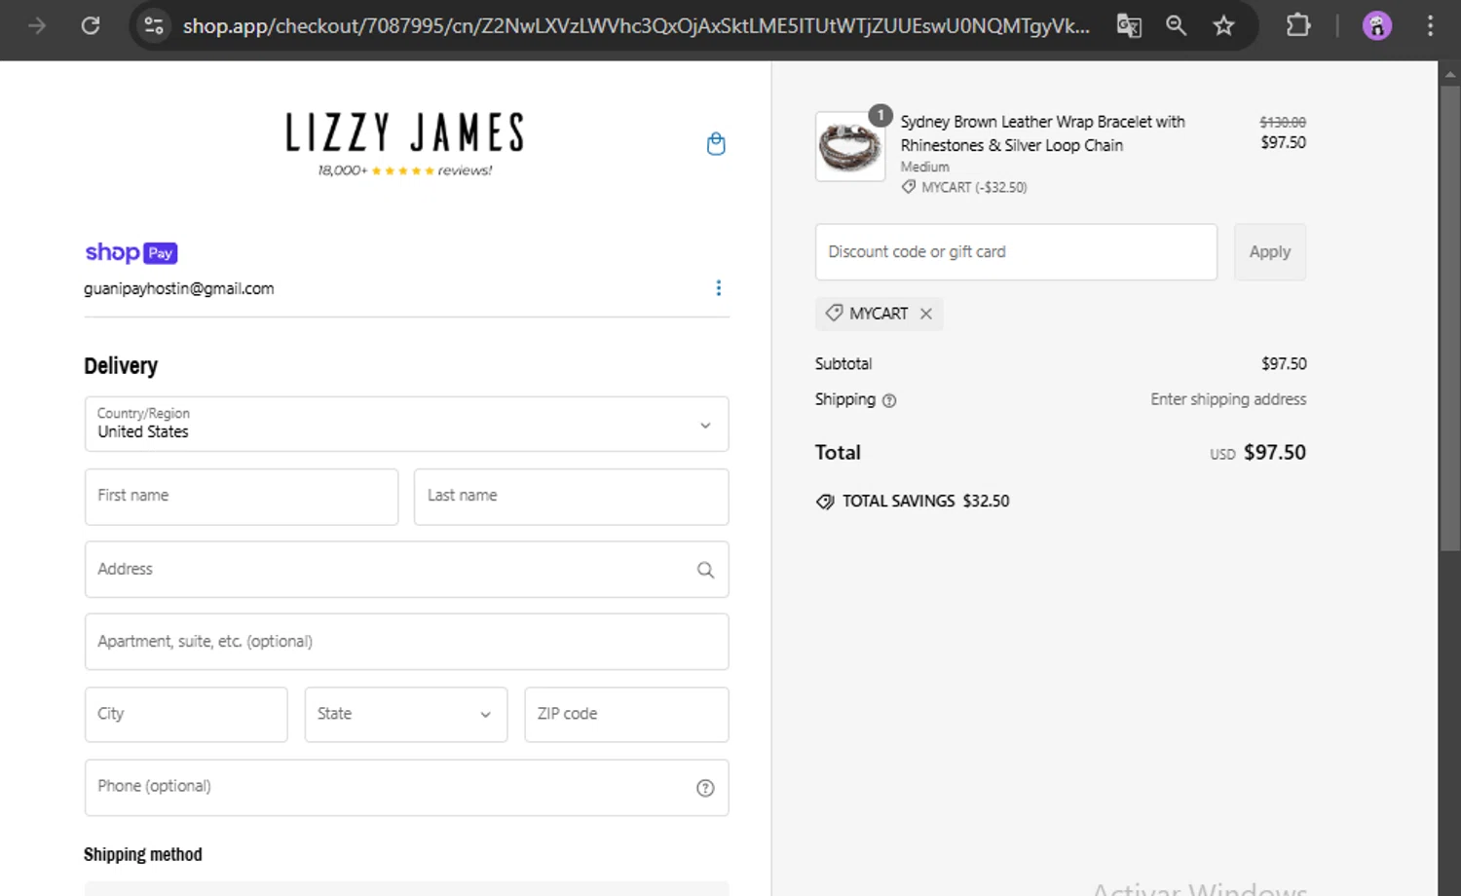Click the ZIP code field
This screenshot has height=896, width=1461.
[x=626, y=715]
